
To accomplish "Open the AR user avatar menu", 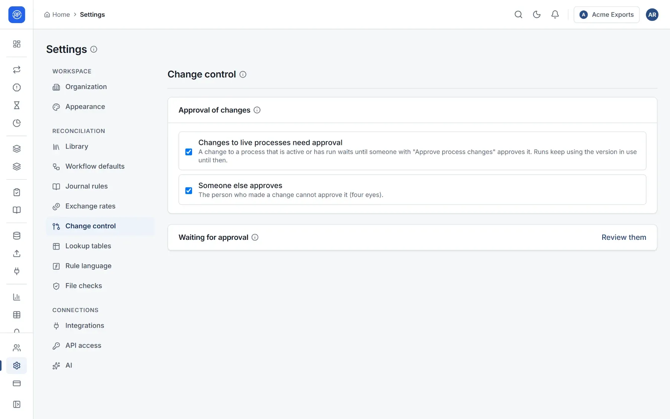I will tap(652, 15).
